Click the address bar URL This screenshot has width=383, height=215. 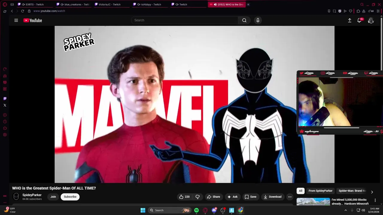pyautogui.click(x=49, y=11)
